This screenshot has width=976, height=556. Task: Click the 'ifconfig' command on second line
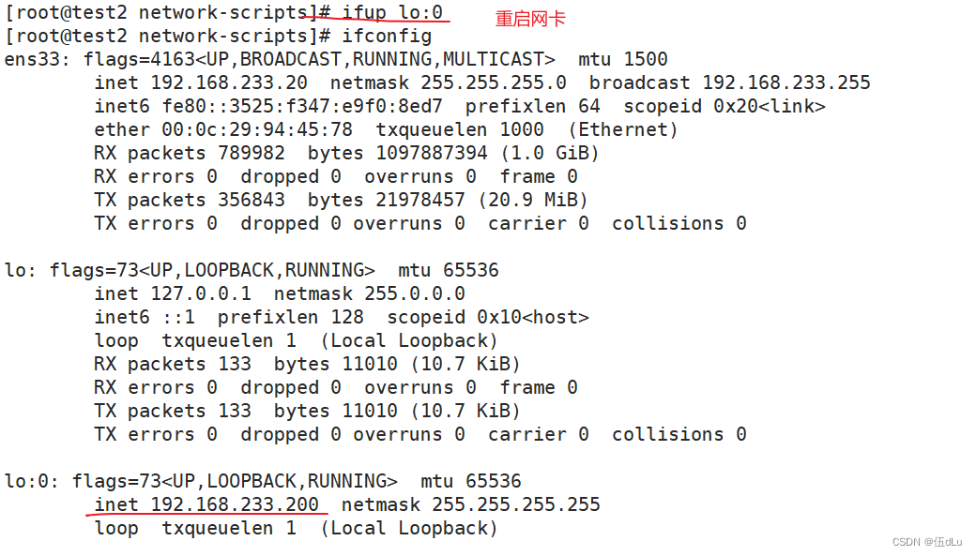click(x=387, y=36)
